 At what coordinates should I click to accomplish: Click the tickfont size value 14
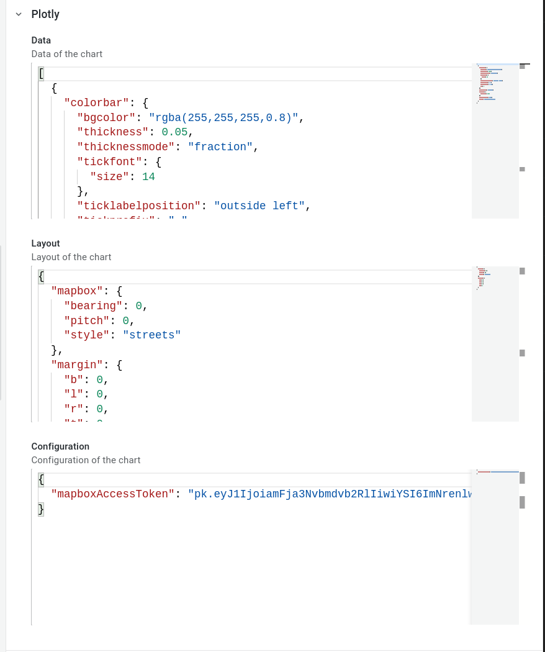[x=148, y=177]
